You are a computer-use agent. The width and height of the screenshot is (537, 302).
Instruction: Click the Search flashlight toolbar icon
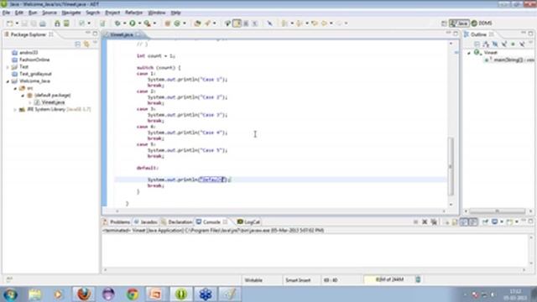click(x=207, y=23)
